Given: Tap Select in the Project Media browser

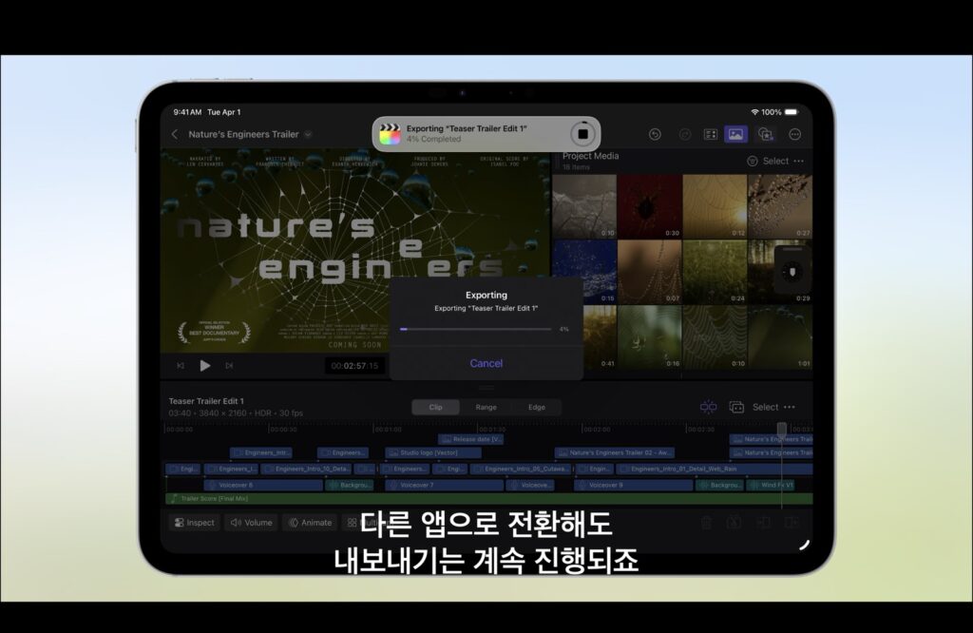Looking at the screenshot, I should tap(775, 161).
